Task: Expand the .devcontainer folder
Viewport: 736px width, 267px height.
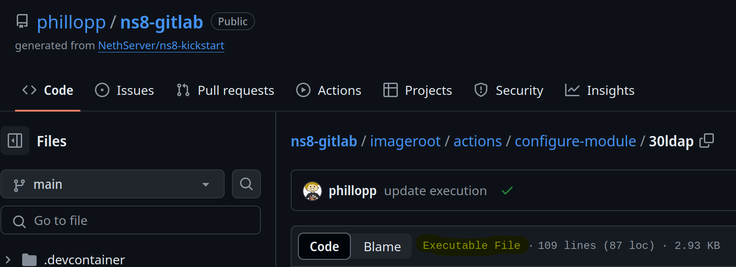Action: (x=8, y=259)
